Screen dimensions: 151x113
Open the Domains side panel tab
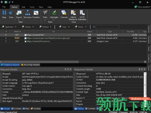coord(149,39)
